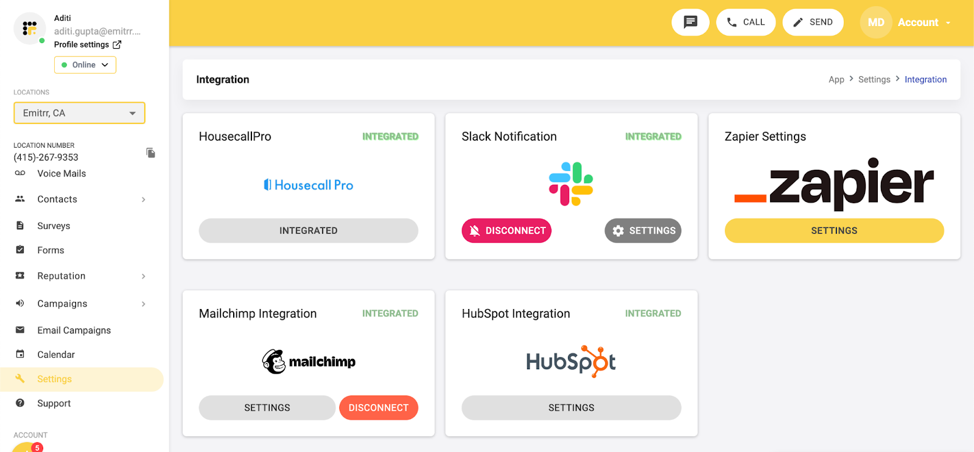974x452 pixels.
Task: Click the phone icon in CALL button
Action: [x=732, y=23]
